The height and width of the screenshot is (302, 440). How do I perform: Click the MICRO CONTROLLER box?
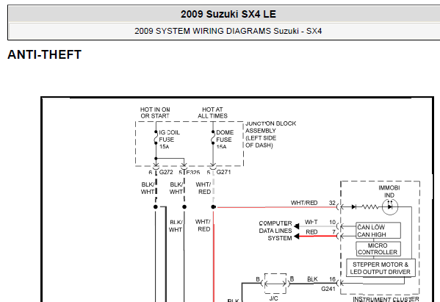coord(378,248)
